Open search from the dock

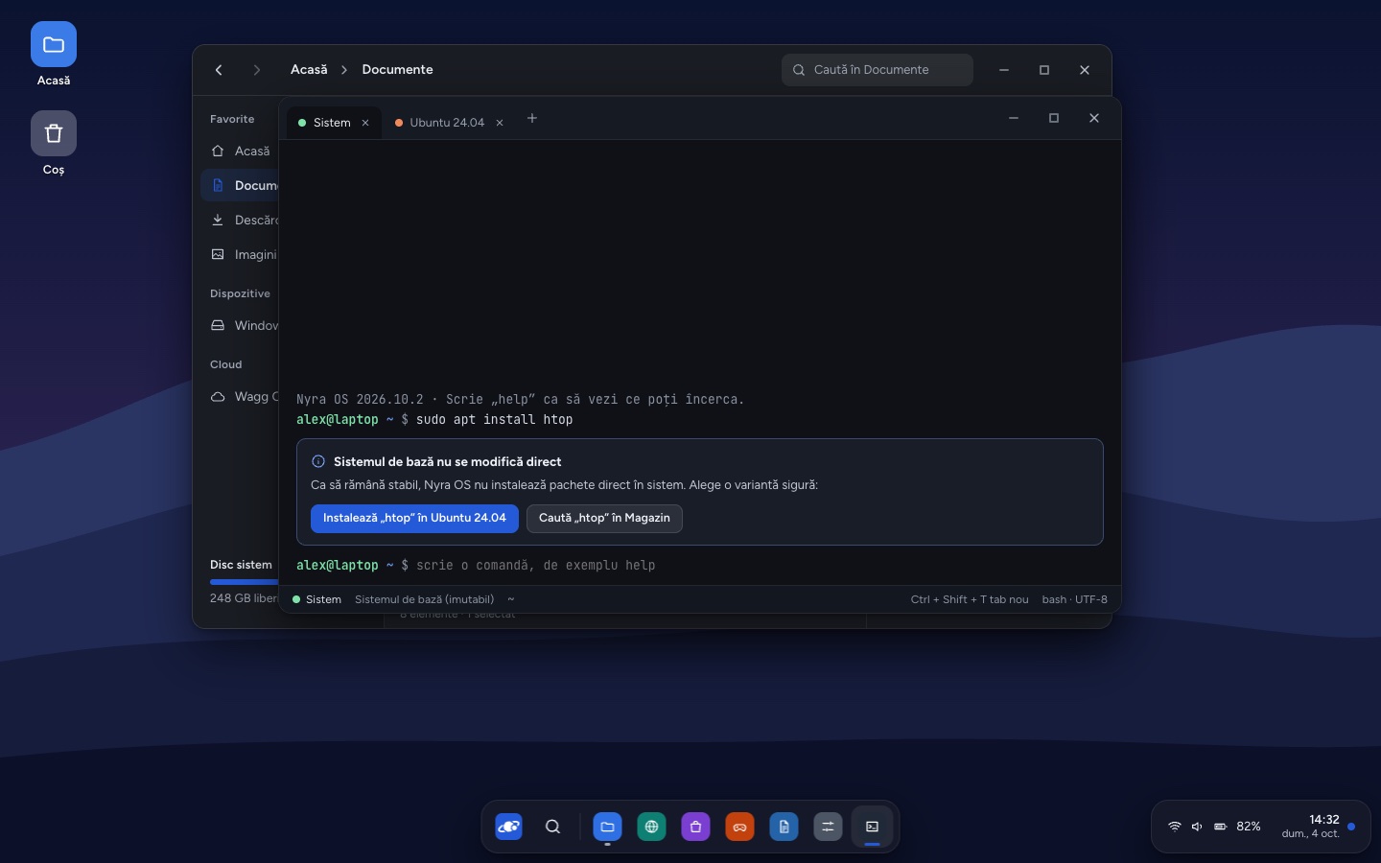553,827
